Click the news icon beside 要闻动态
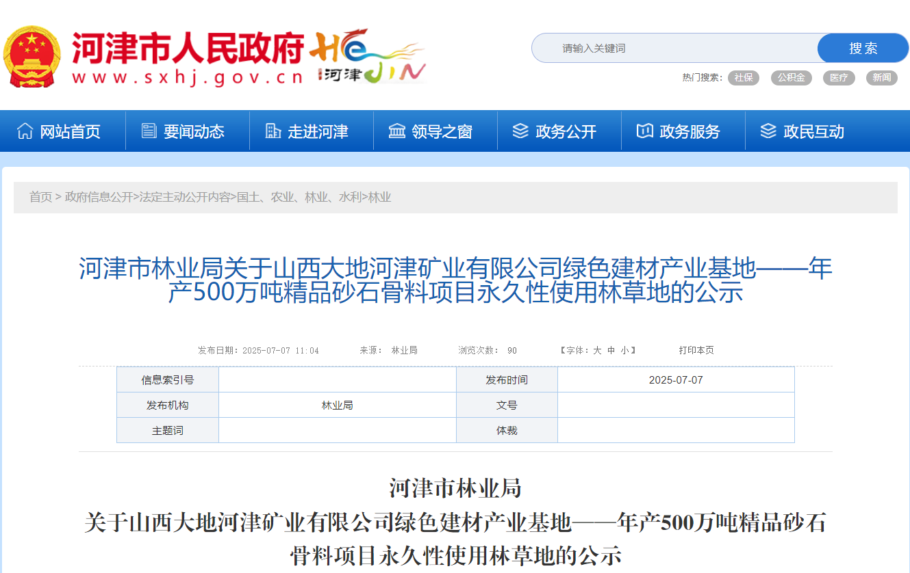910x573 pixels. tap(149, 131)
